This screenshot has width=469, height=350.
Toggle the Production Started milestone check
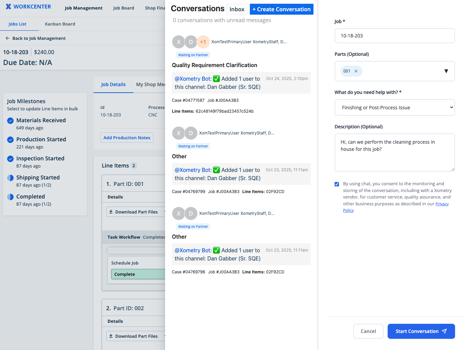click(11, 140)
